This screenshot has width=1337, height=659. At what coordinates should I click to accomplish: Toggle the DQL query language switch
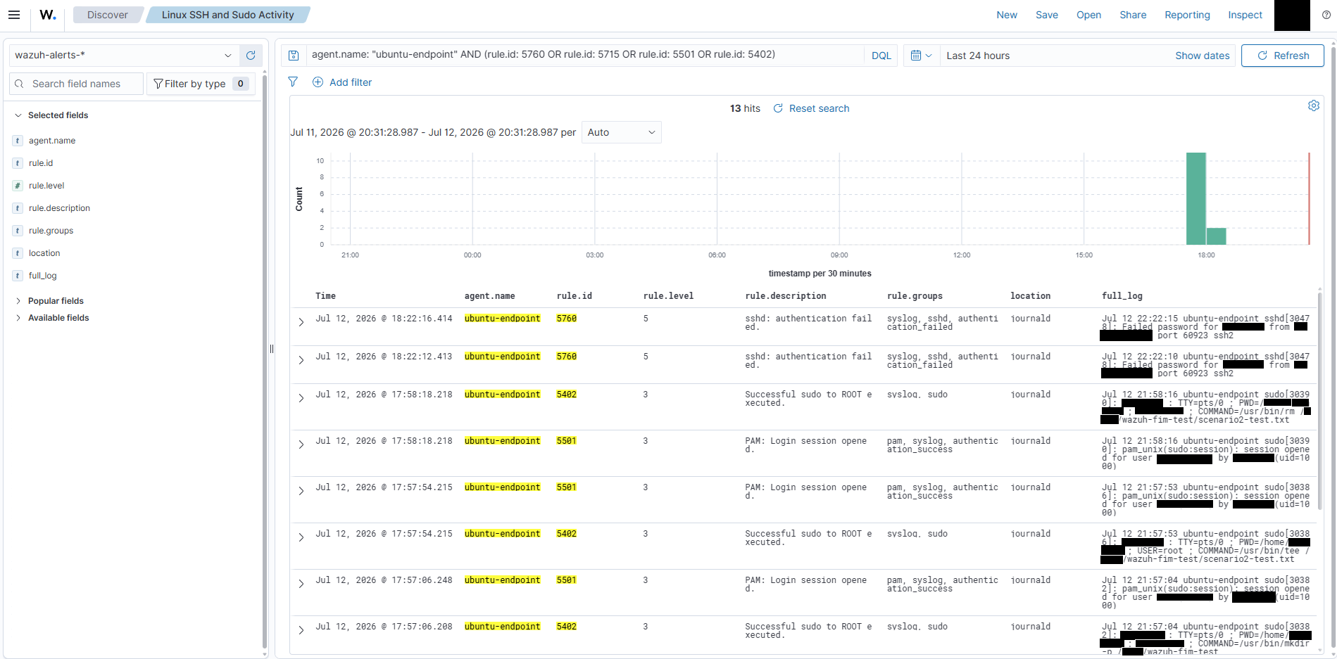pos(881,56)
